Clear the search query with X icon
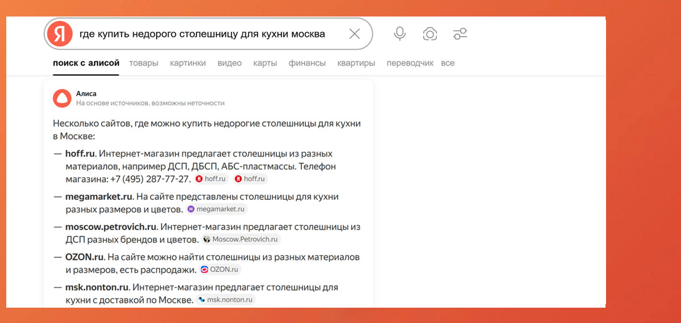The image size is (681, 323). click(x=355, y=34)
